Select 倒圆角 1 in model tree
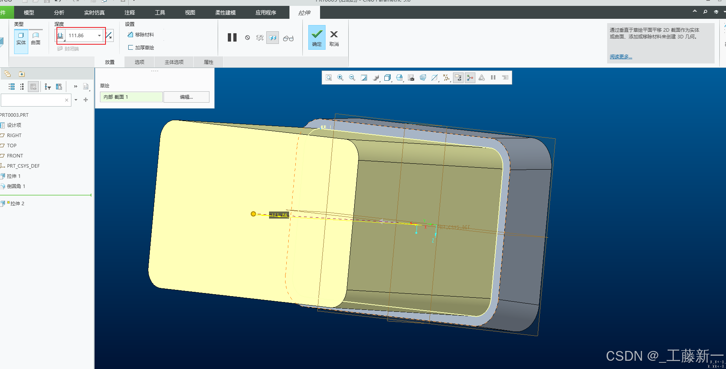 click(x=13, y=186)
